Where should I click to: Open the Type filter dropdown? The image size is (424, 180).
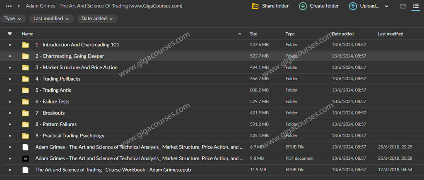tap(13, 19)
